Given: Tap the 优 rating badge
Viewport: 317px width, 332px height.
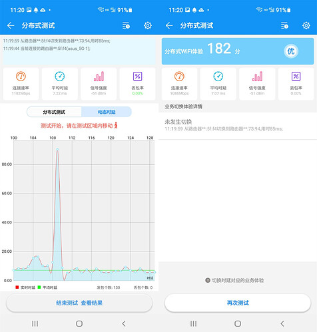Looking at the screenshot, I should click(291, 51).
